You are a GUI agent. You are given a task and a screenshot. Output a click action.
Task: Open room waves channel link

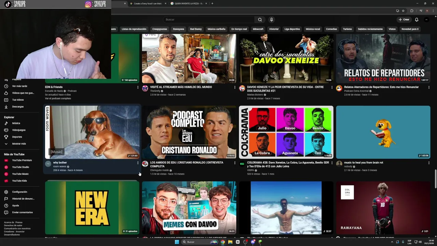click(60, 166)
